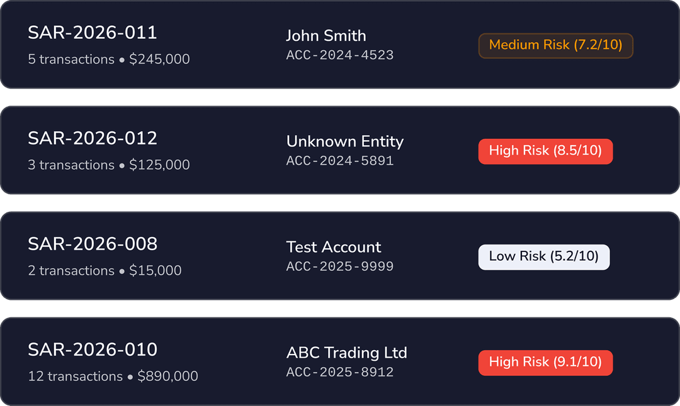Click account number ACC-2025-8912
The height and width of the screenshot is (406, 680).
pyautogui.click(x=340, y=372)
